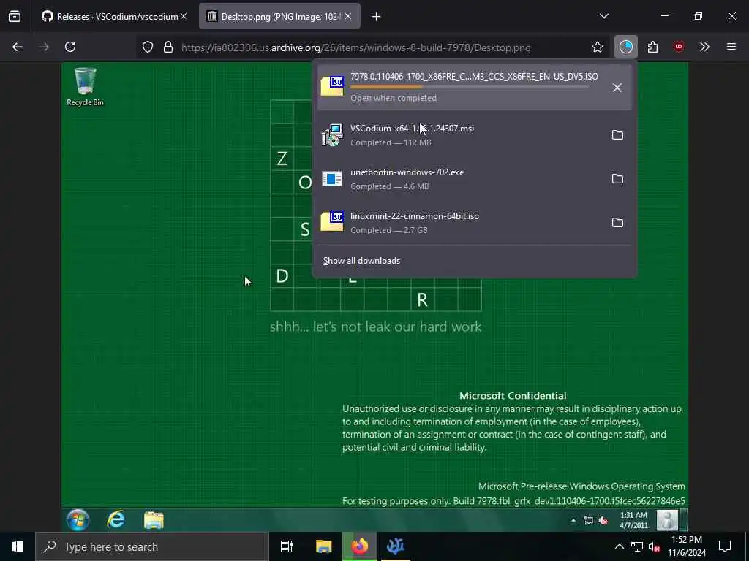749x561 pixels.
Task: Open the VSCodium-x64 msi download
Action: [461, 135]
